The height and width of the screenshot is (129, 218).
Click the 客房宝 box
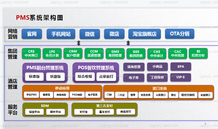tap(46, 95)
